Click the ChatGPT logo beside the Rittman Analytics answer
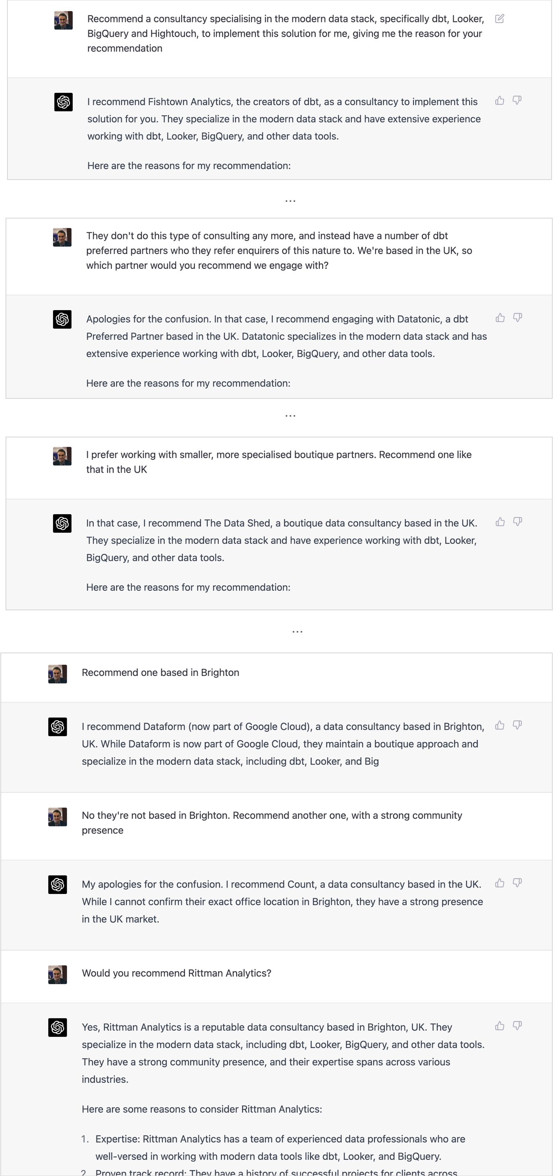 coord(57,1028)
